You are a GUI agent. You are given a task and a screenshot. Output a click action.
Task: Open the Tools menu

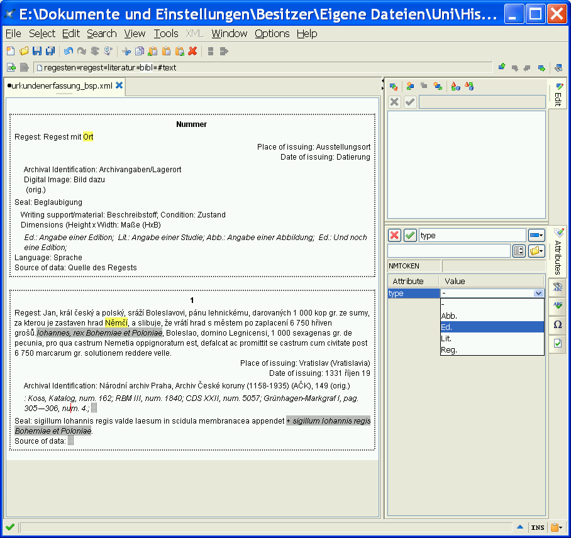[165, 33]
